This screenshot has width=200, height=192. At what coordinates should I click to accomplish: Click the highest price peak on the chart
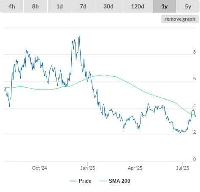[x=79, y=36]
